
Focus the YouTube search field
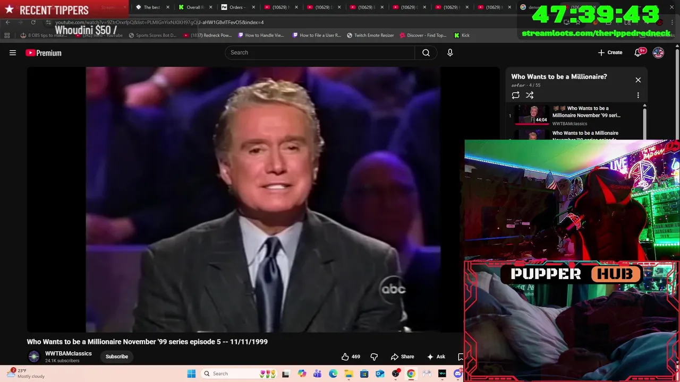[x=320, y=53]
